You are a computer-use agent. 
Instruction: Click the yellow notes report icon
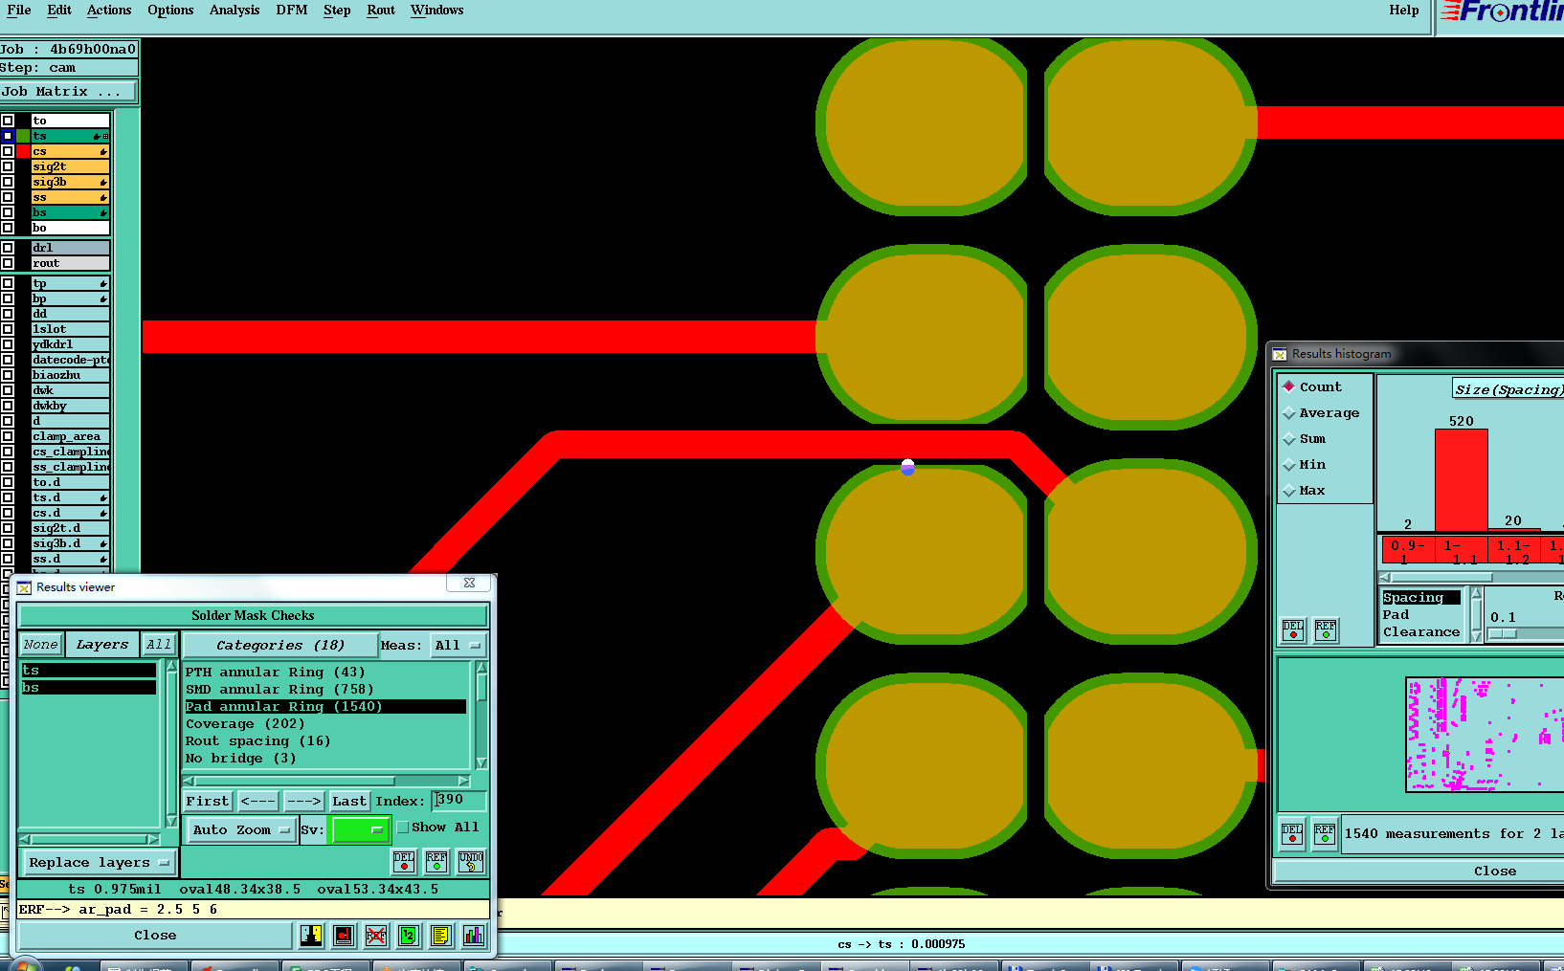[440, 936]
